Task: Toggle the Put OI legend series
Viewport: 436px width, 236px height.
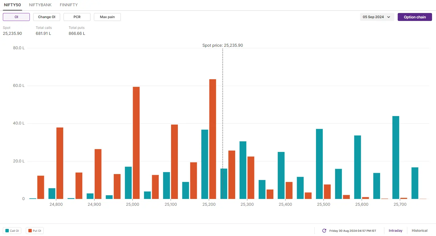Action: [x=35, y=231]
